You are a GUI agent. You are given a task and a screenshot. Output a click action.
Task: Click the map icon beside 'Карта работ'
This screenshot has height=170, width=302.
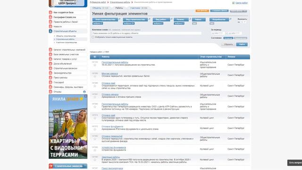[x=234, y=3]
